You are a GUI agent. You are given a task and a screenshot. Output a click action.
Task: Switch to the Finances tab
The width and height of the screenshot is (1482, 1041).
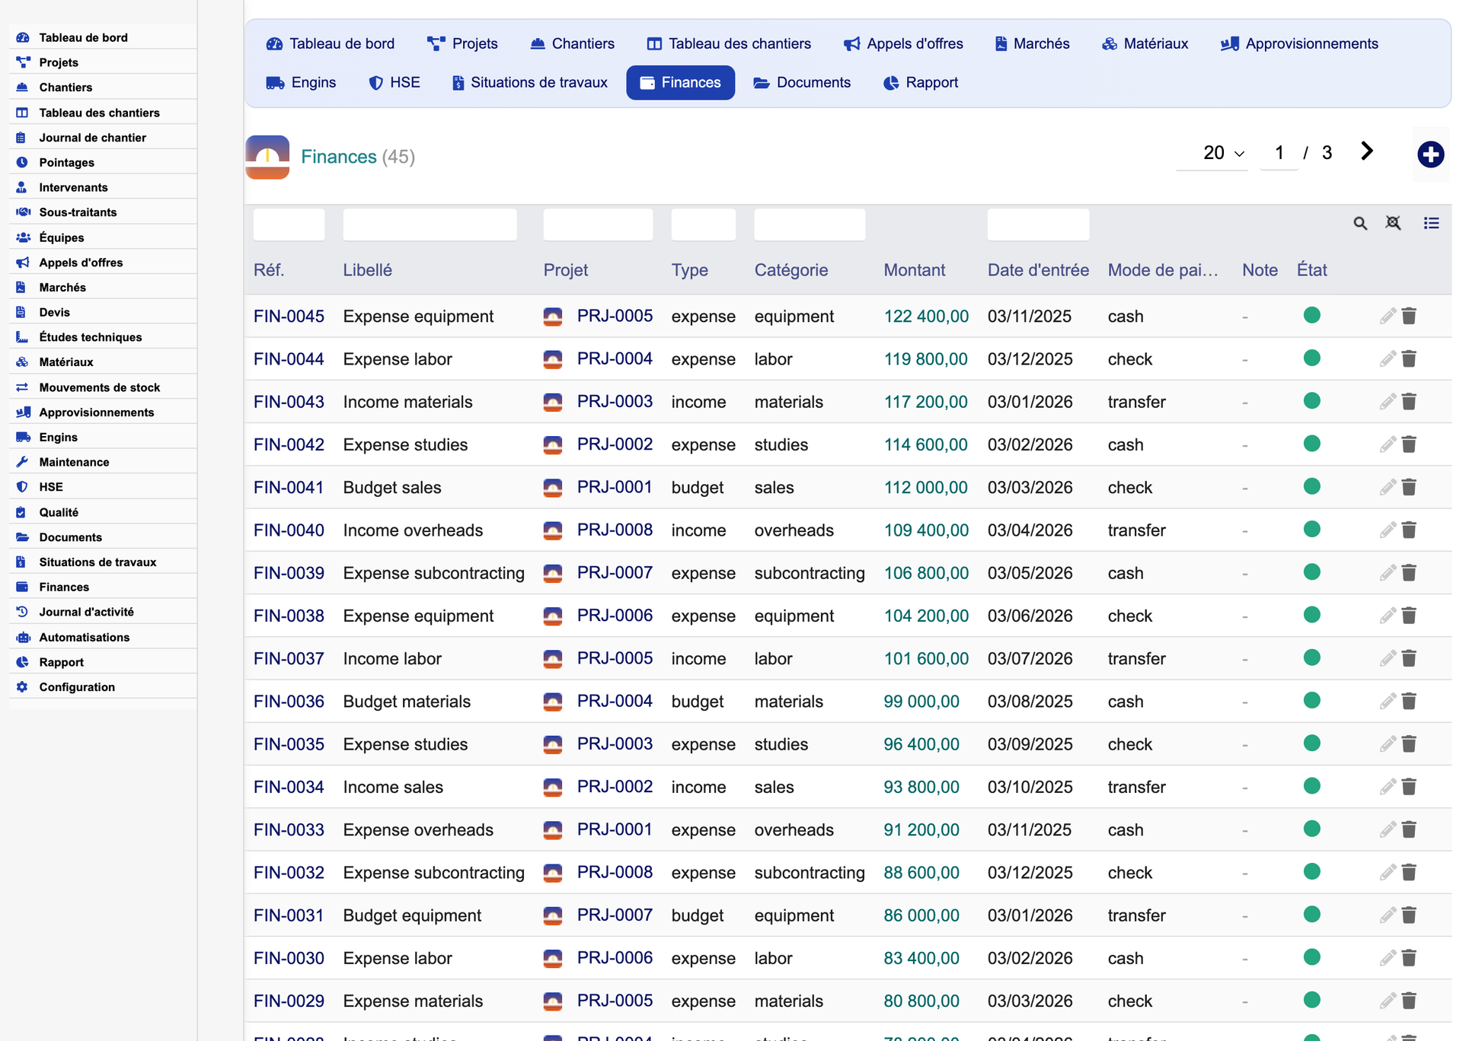[680, 82]
